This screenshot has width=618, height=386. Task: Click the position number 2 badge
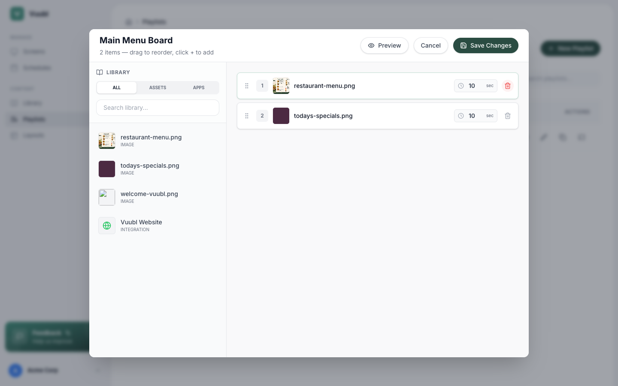pos(262,116)
